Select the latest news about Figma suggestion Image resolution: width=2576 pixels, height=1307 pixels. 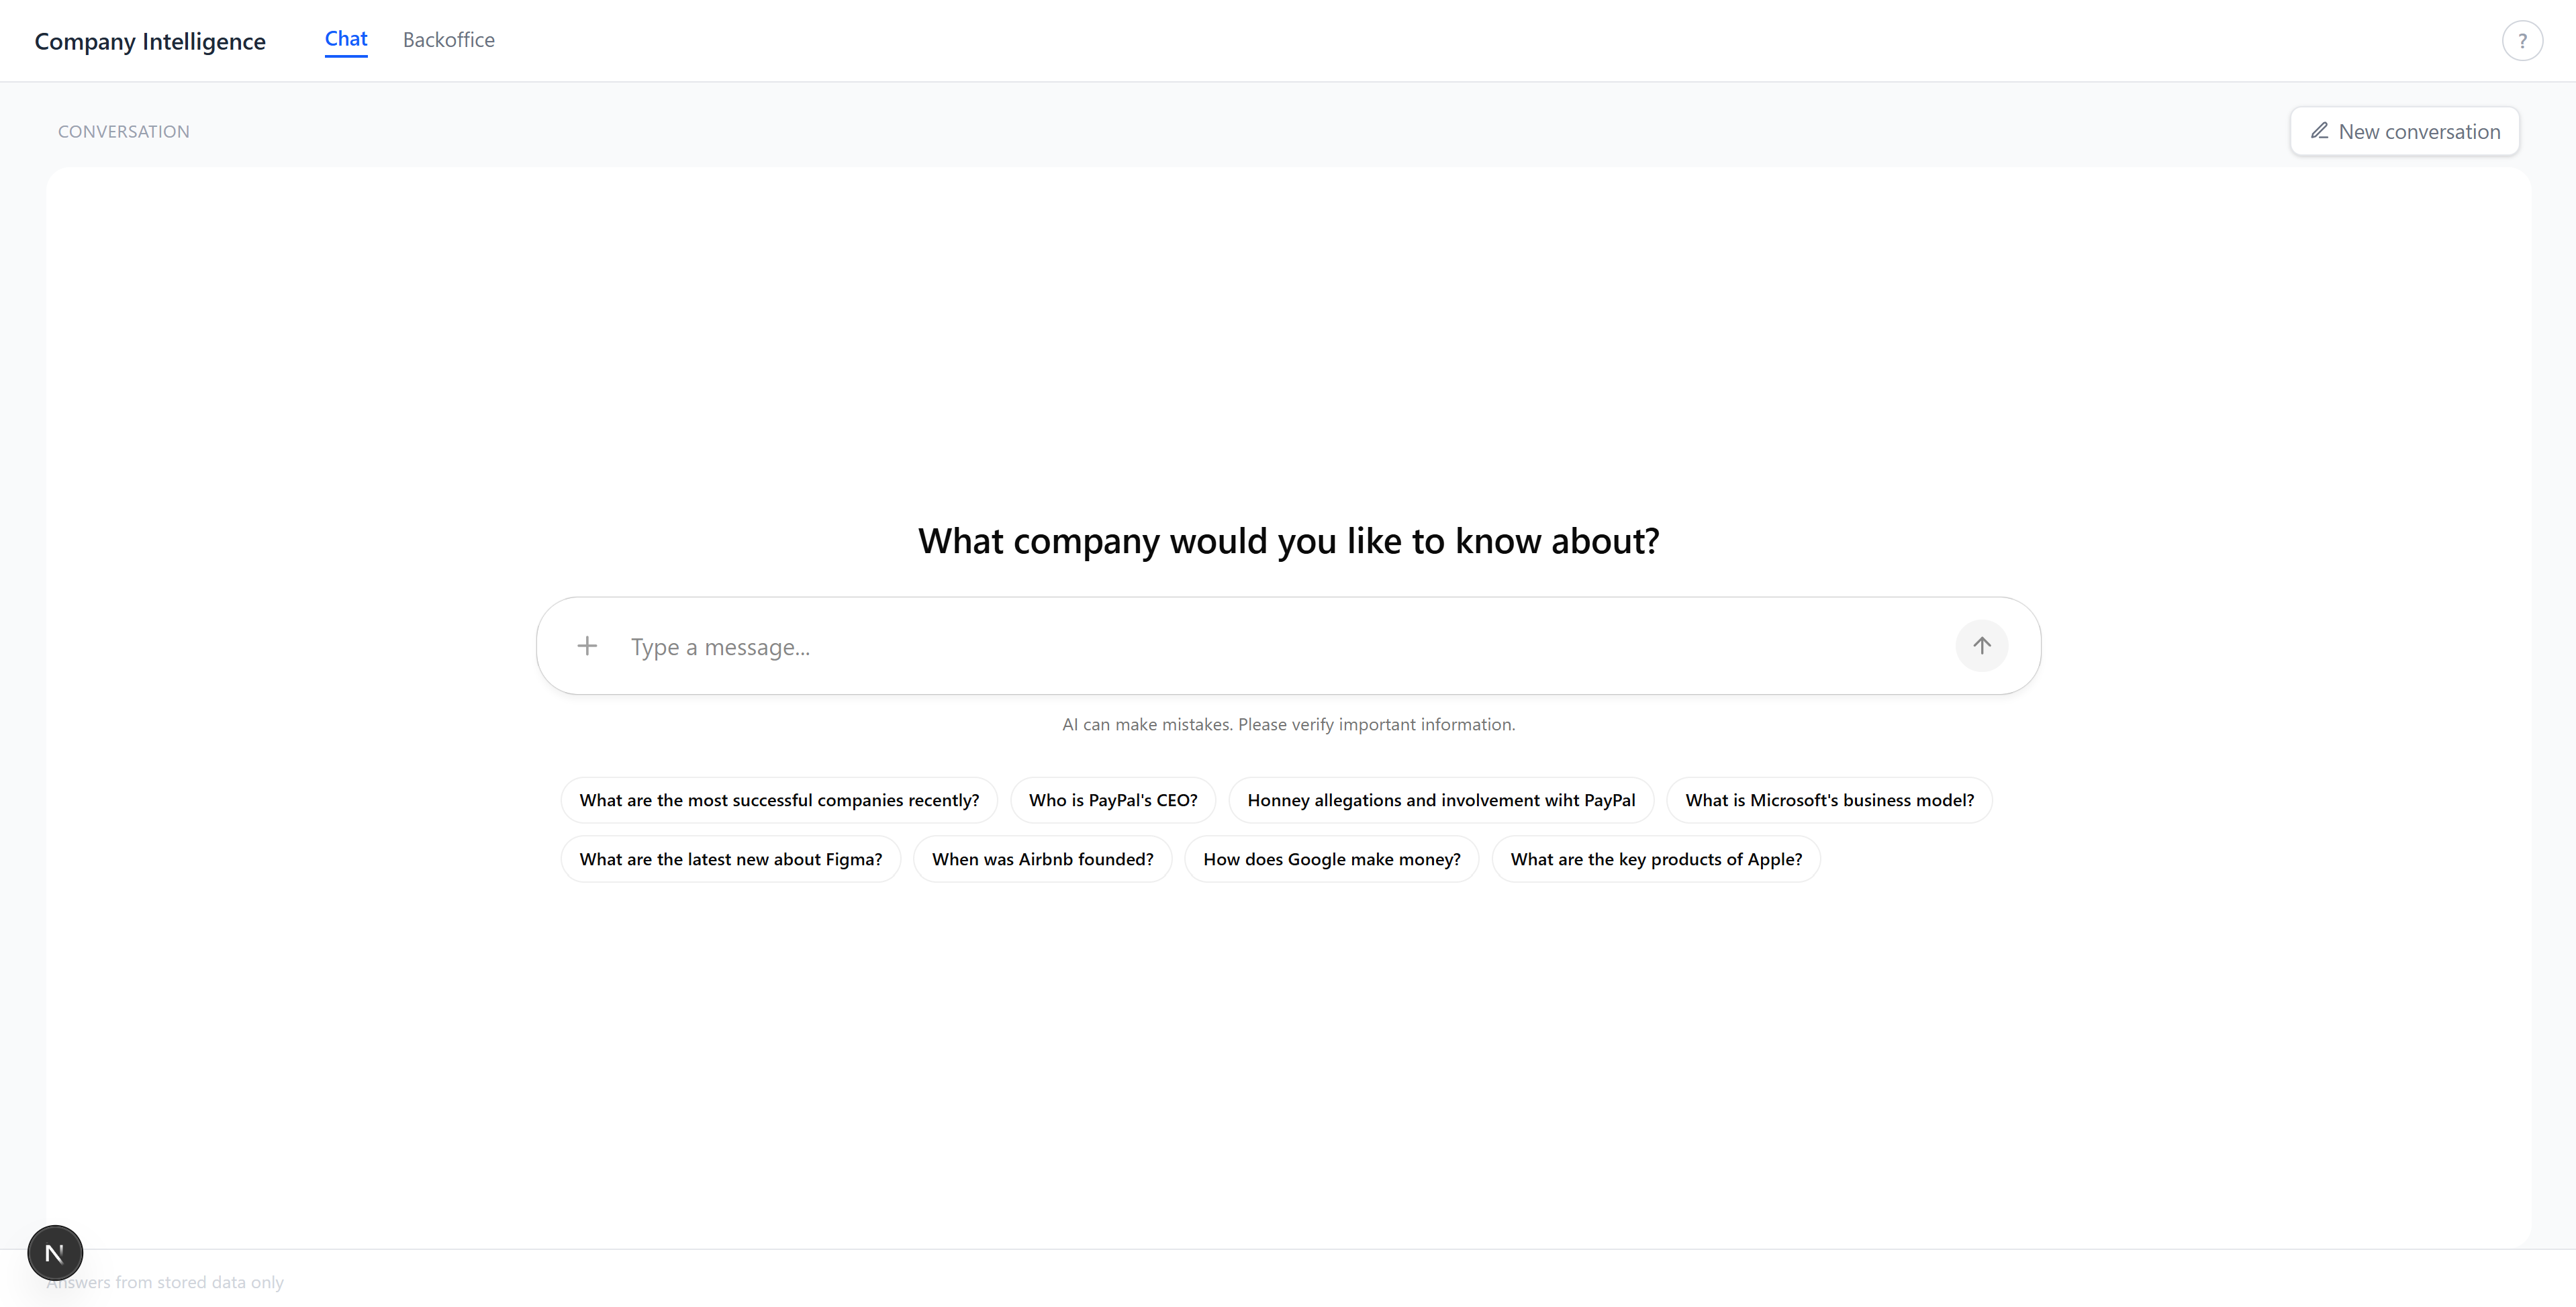pos(730,859)
